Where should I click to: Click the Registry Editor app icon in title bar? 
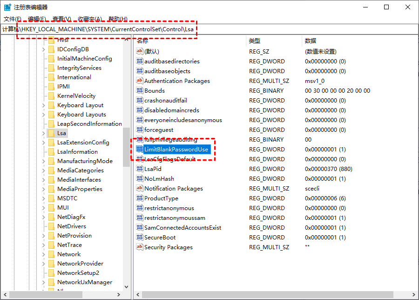[x=7, y=7]
